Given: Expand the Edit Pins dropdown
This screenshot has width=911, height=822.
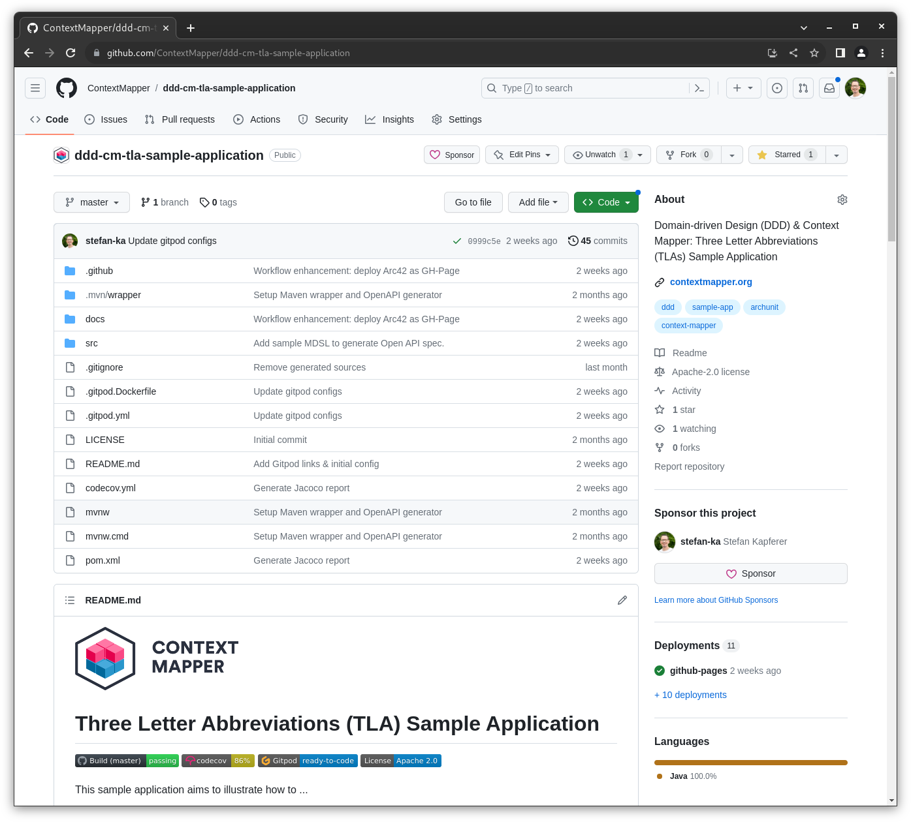Looking at the screenshot, I should [522, 155].
